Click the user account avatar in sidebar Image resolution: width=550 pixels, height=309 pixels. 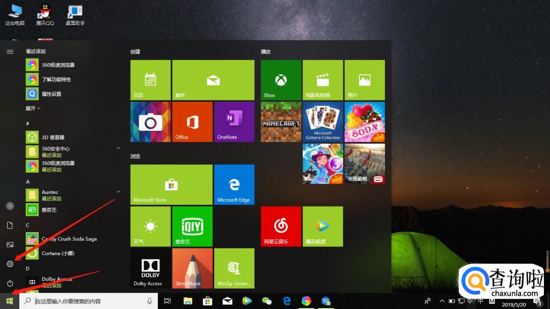10,206
